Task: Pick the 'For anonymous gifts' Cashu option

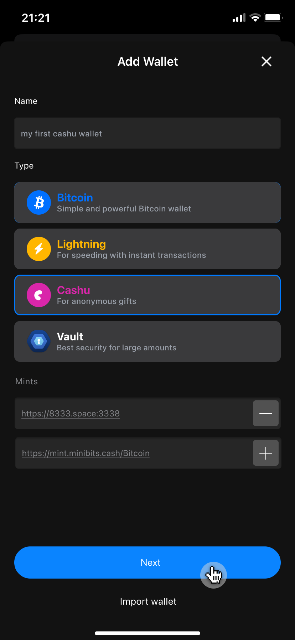Action: [x=97, y=301]
